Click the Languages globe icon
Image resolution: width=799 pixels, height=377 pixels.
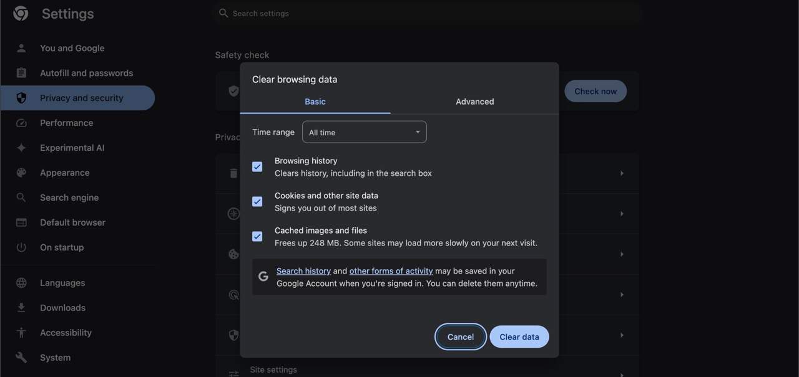tap(21, 283)
